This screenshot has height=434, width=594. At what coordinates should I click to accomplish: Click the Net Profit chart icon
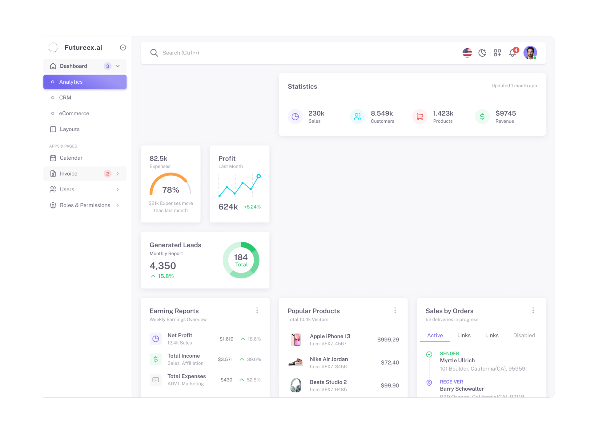tap(156, 339)
